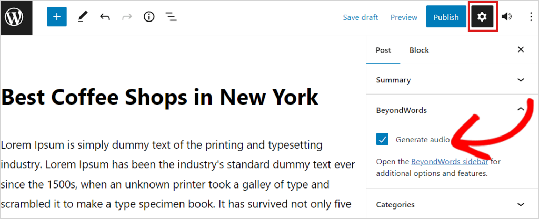Open the BeyondWords speaker icon
This screenshot has height=219, width=539.
506,17
